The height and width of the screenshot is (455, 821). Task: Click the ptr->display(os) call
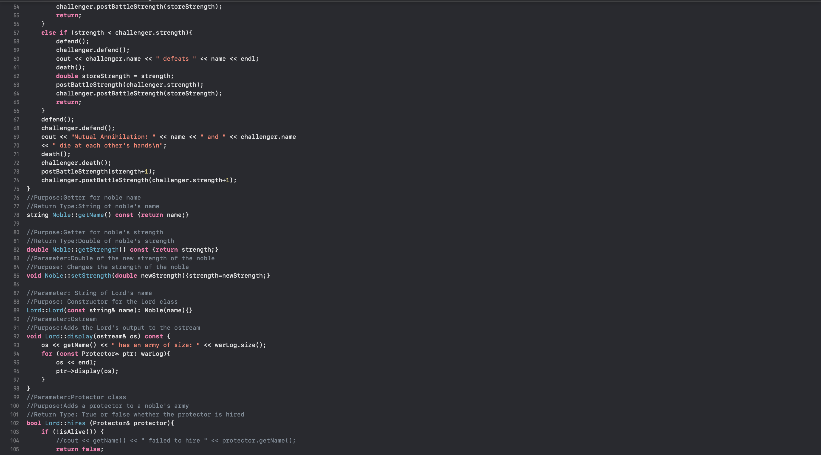point(87,371)
